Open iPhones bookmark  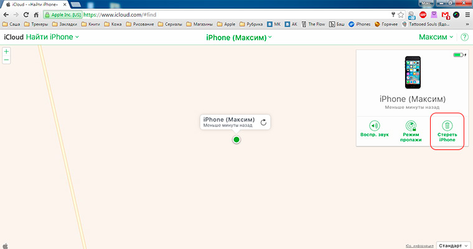pyautogui.click(x=359, y=24)
